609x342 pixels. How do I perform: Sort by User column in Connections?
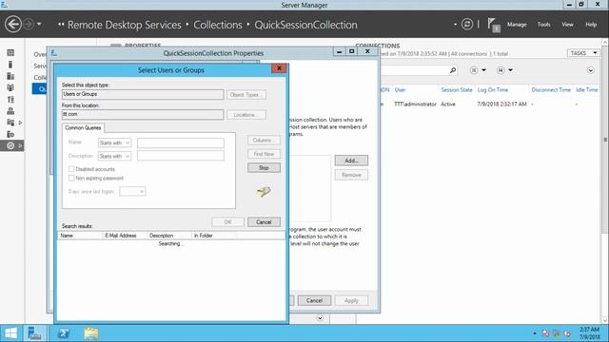pos(400,90)
